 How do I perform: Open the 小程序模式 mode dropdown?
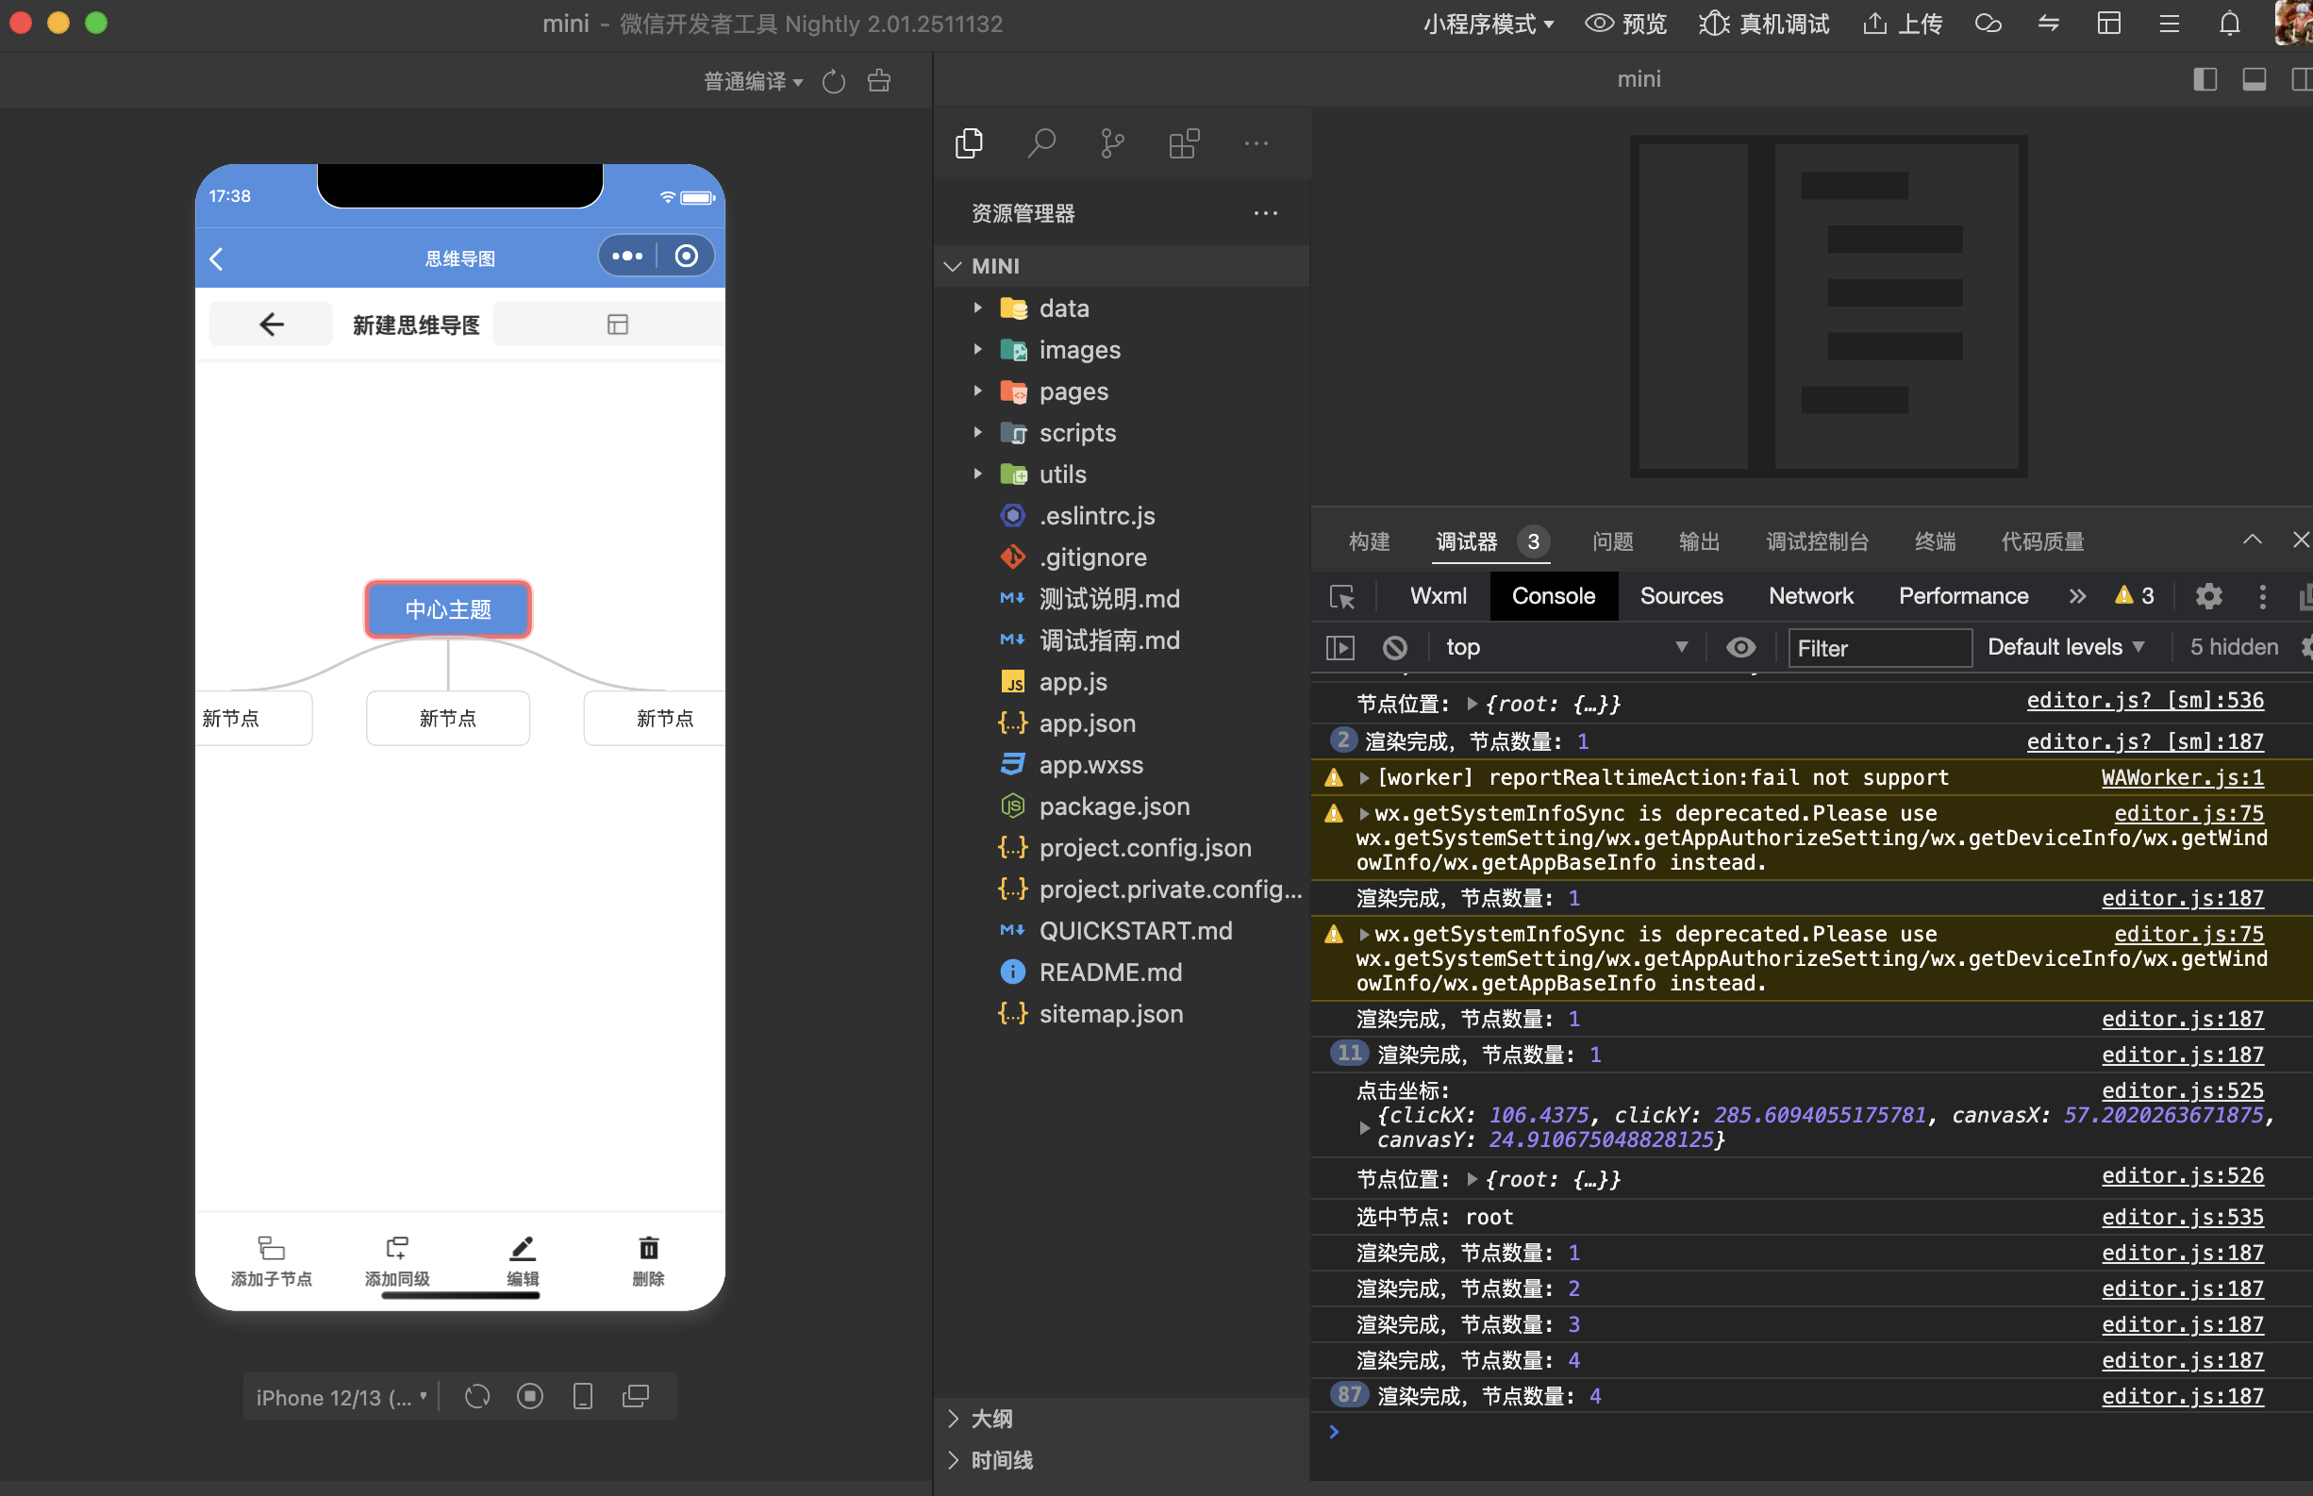1488,24
